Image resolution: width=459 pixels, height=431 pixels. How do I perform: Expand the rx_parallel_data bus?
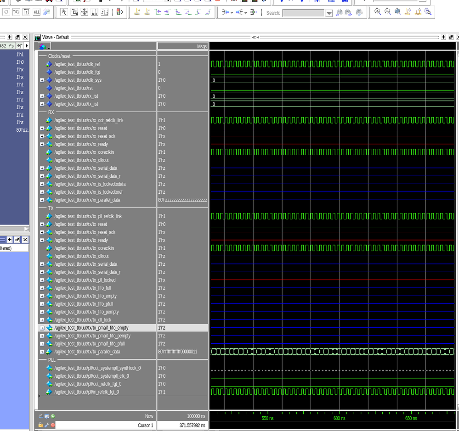click(42, 200)
